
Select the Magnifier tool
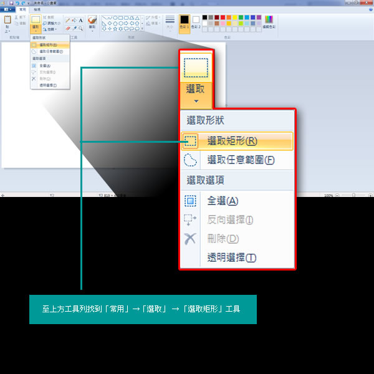80,29
